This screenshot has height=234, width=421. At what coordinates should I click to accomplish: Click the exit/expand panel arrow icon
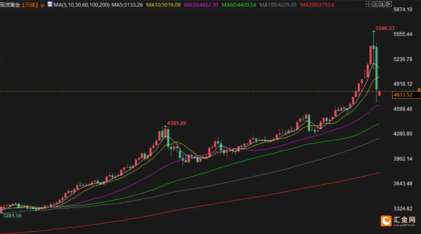tap(389, 4)
